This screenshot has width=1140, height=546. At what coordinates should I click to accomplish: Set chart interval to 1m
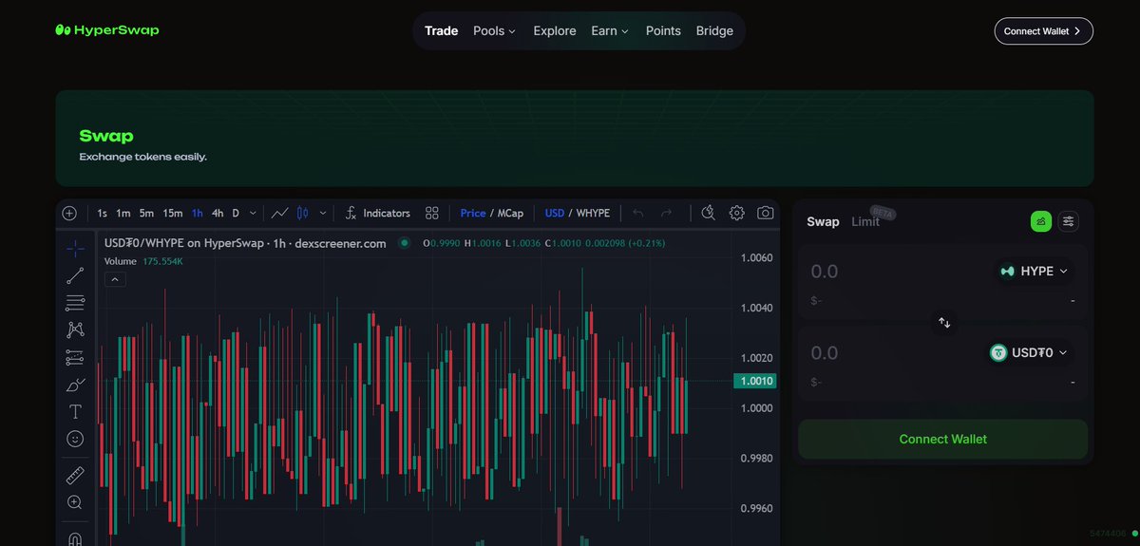(123, 213)
